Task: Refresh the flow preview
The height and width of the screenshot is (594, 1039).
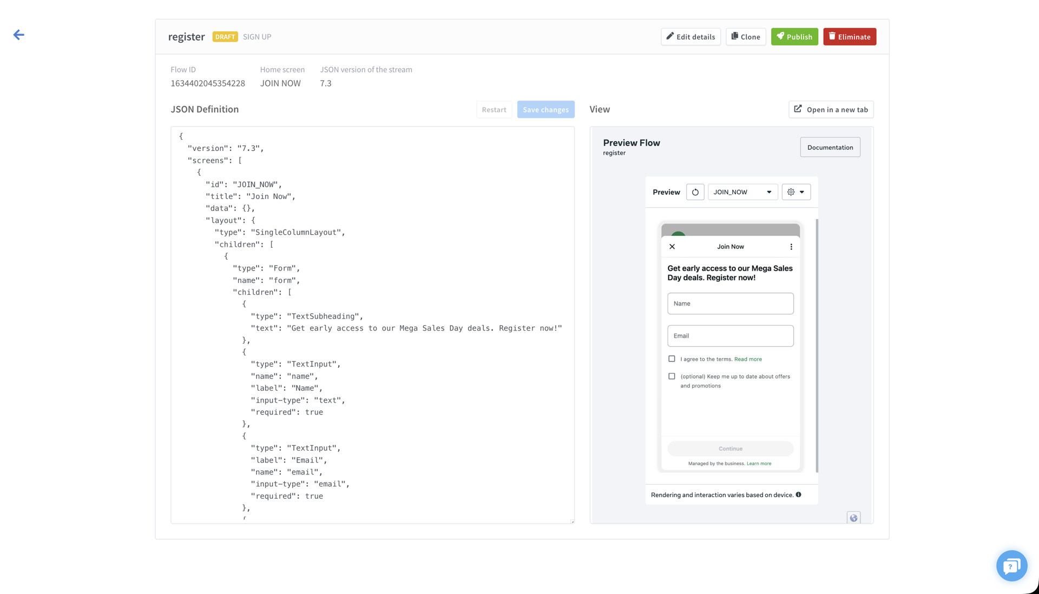Action: [x=695, y=192]
